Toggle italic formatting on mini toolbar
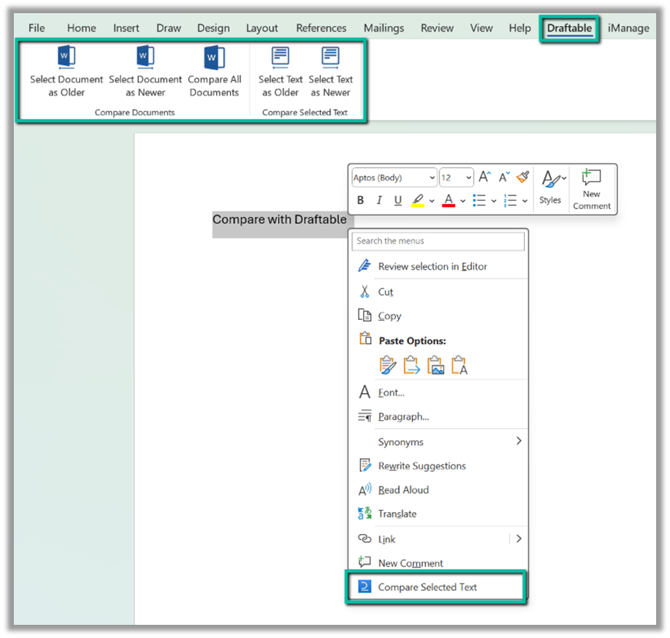Image resolution: width=670 pixels, height=638 pixels. pyautogui.click(x=378, y=199)
